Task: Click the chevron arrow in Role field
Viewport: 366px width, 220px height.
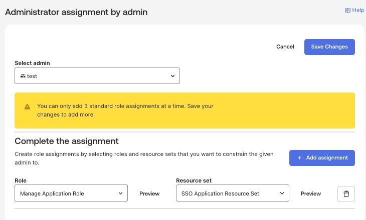Action: tap(120, 193)
